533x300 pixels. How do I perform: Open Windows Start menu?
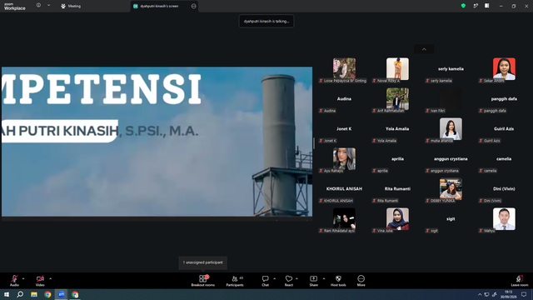coord(7,294)
